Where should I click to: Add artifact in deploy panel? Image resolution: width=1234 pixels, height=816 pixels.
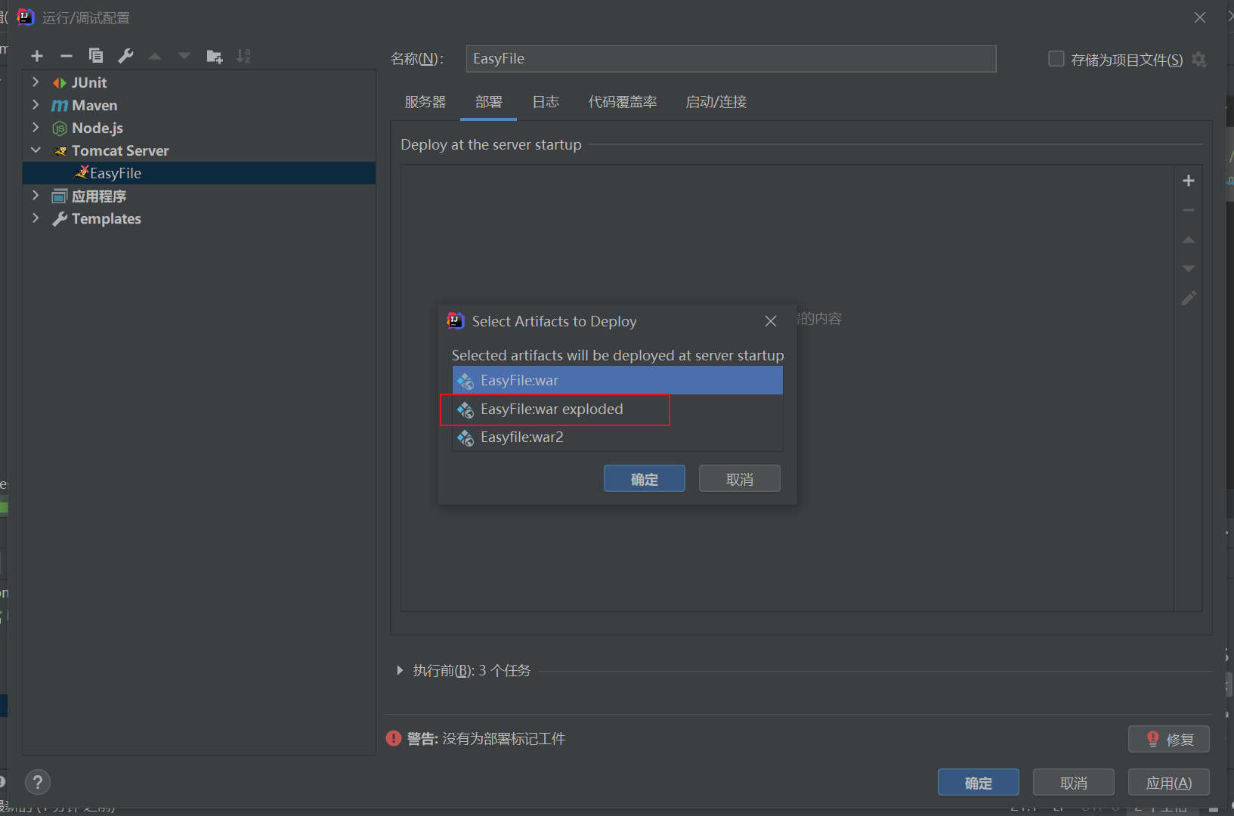pyautogui.click(x=1189, y=181)
